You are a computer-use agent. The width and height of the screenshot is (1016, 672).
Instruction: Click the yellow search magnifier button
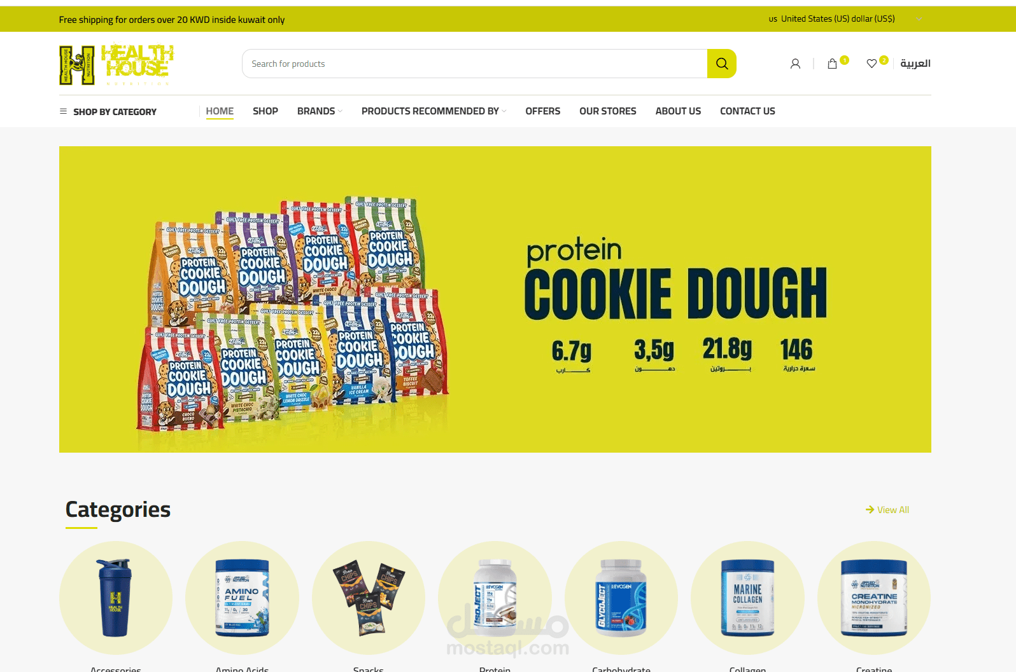pyautogui.click(x=721, y=64)
